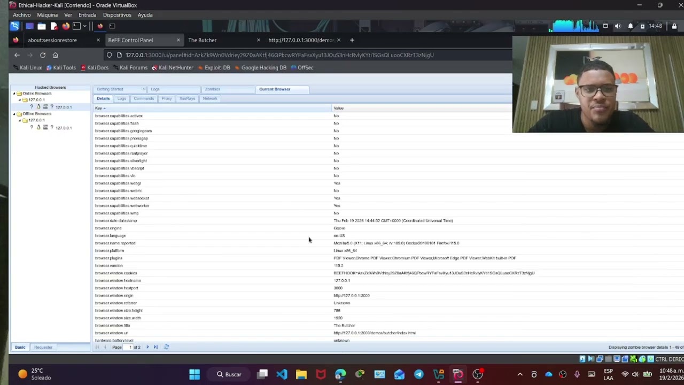The image size is (684, 385).
Task: Open the Kali Tools bookmark
Action: click(x=61, y=68)
